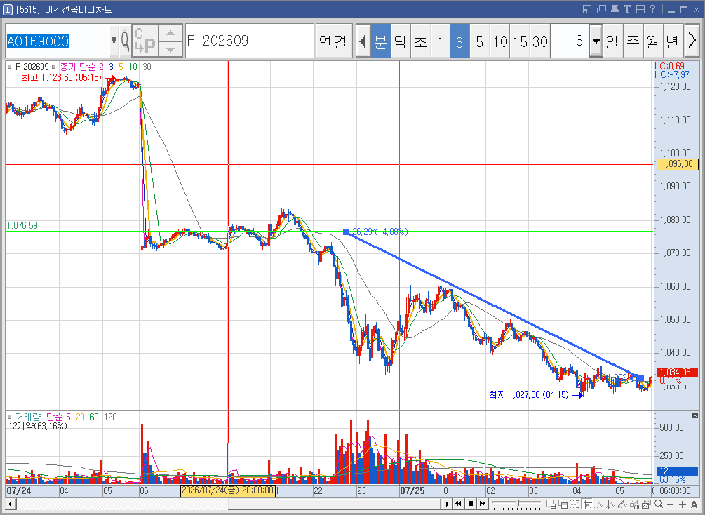Screen dimensions: 705x515
Task: Click the grid table icon in title bar
Action: pos(640,9)
